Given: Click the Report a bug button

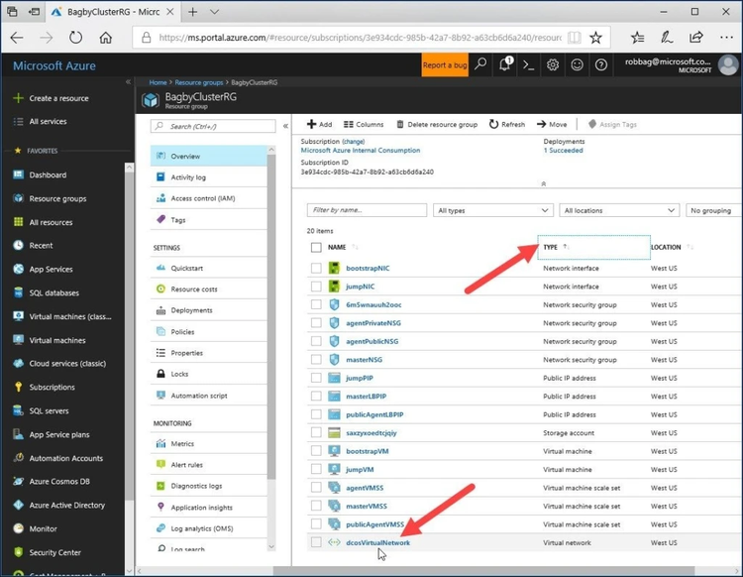Looking at the screenshot, I should click(445, 64).
